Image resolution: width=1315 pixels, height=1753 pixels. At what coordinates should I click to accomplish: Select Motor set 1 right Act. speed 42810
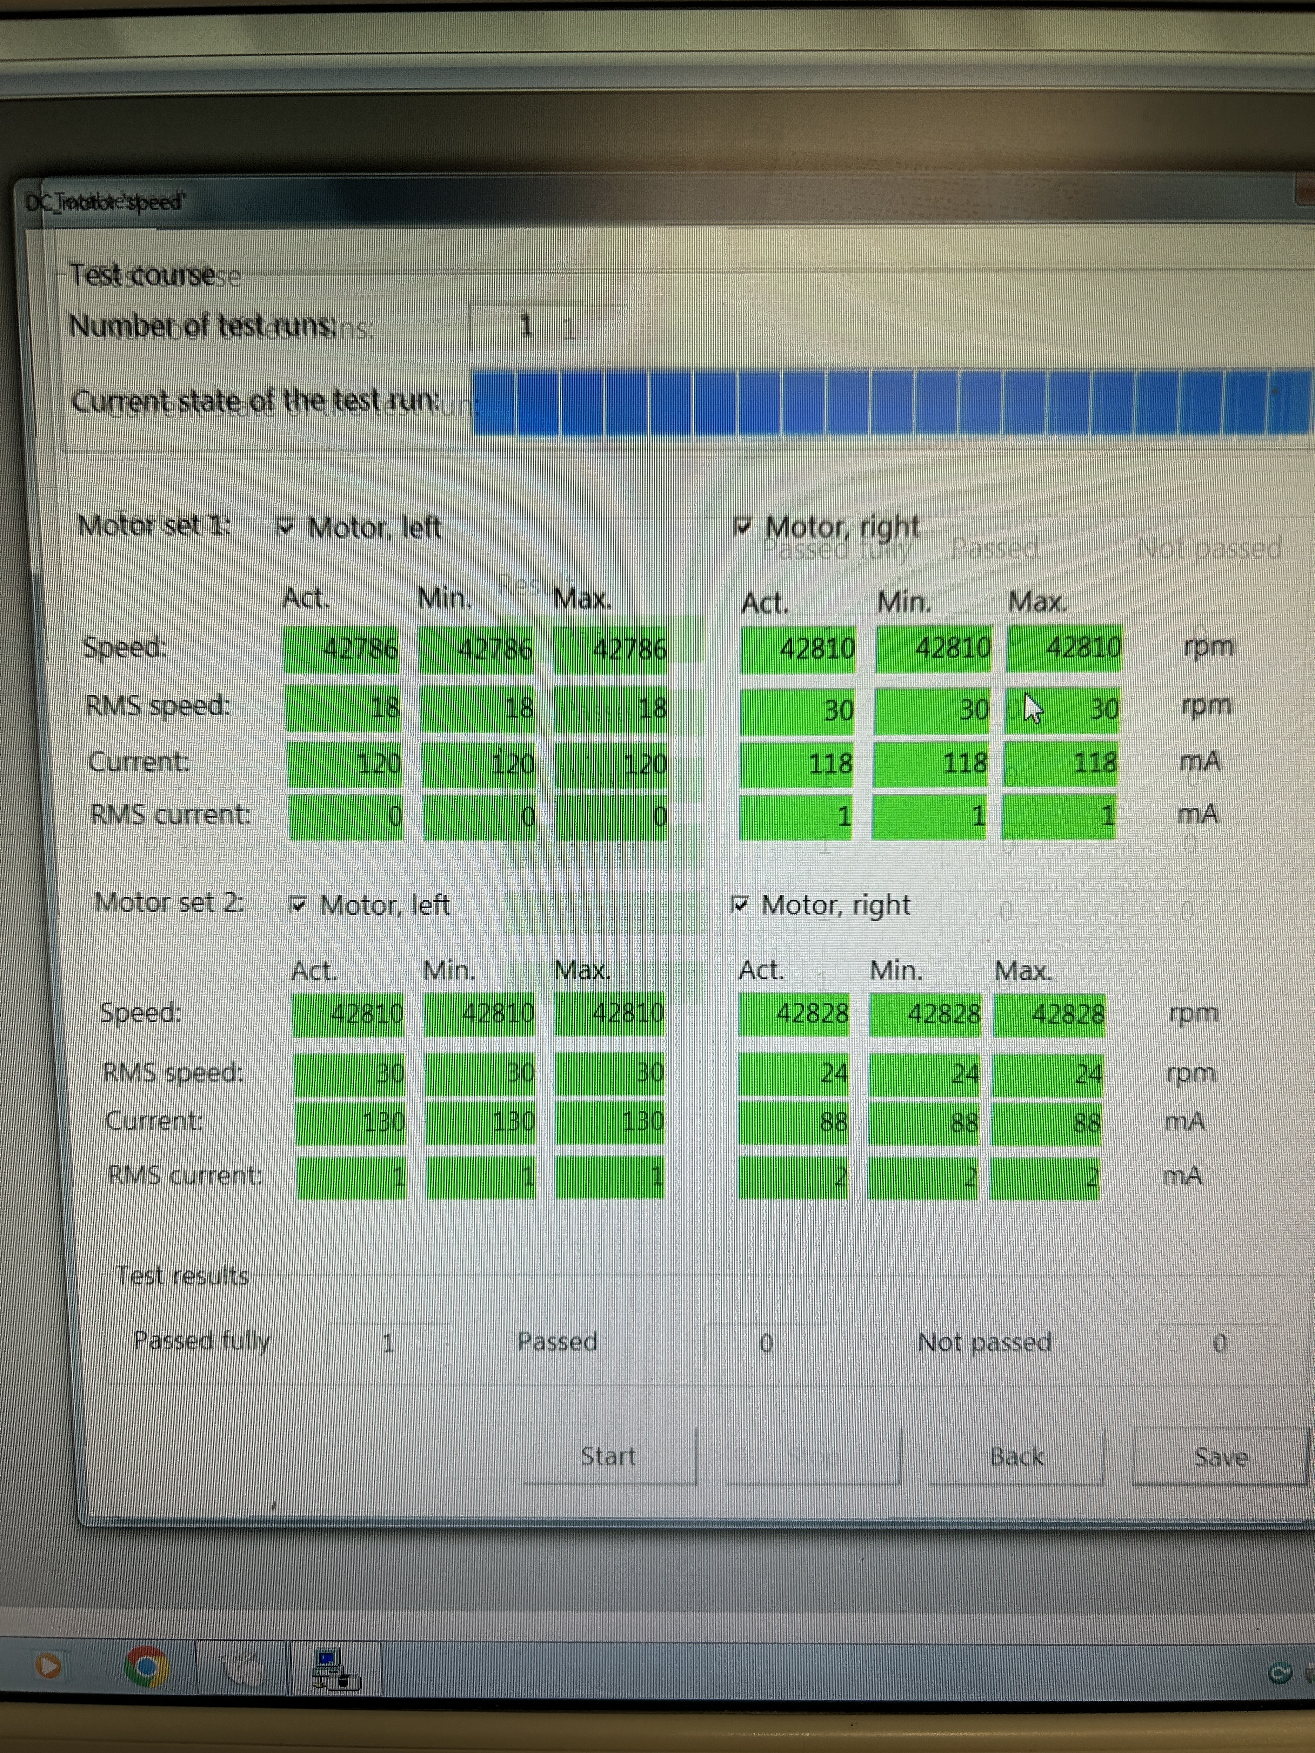[799, 648]
